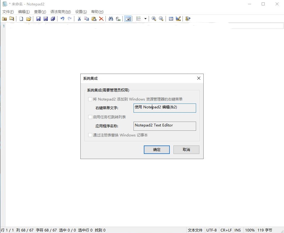Click the 应用程序名称: label
The height and width of the screenshot is (233, 284).
click(x=107, y=126)
